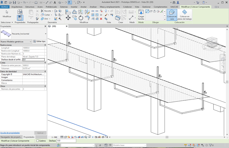Open Nuevo Modelos genéricos filter dropdown
The width and height of the screenshot is (229, 148).
[31, 41]
